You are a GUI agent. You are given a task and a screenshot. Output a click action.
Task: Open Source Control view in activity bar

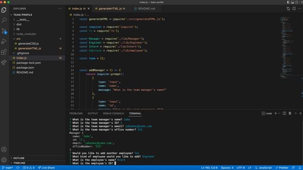(4, 31)
